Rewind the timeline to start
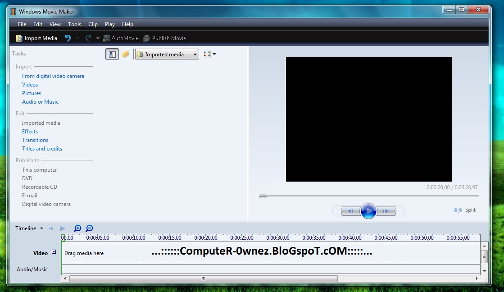 point(51,228)
